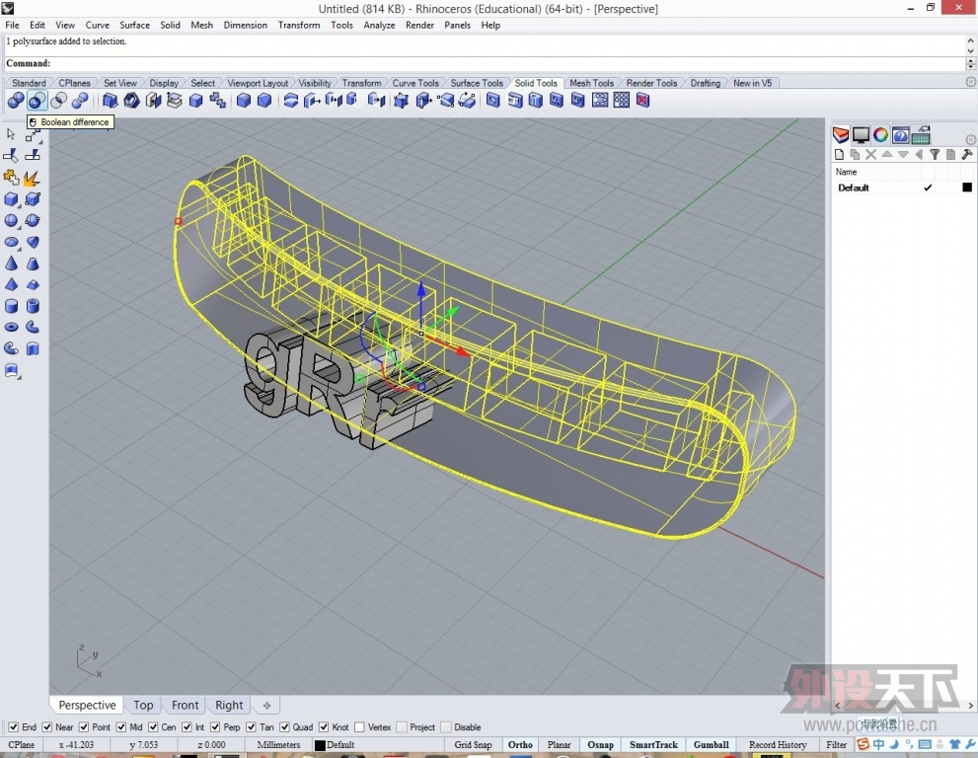Toggle Gumball in the status bar
Viewport: 978px width, 758px height.
click(711, 745)
